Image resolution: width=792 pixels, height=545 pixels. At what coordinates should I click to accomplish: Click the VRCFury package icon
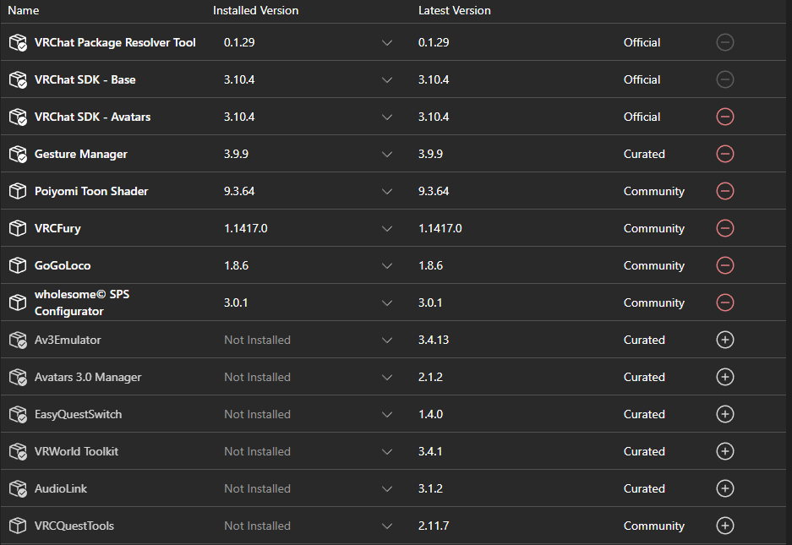pyautogui.click(x=18, y=228)
